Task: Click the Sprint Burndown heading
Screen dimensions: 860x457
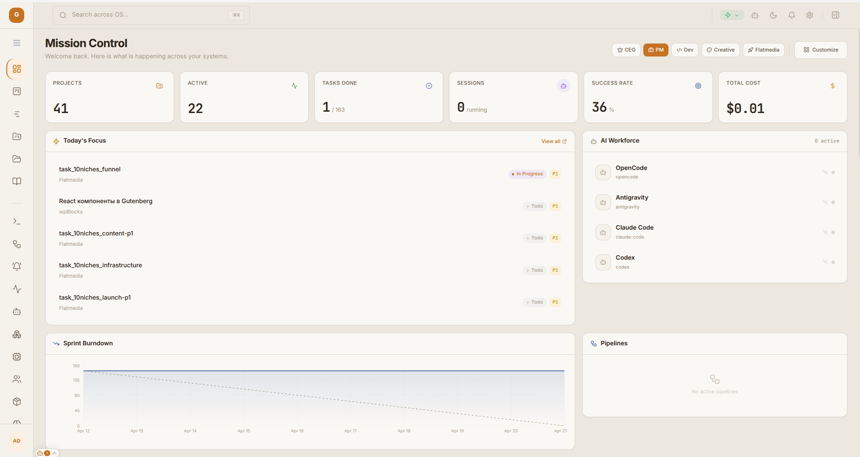Action: click(x=88, y=344)
